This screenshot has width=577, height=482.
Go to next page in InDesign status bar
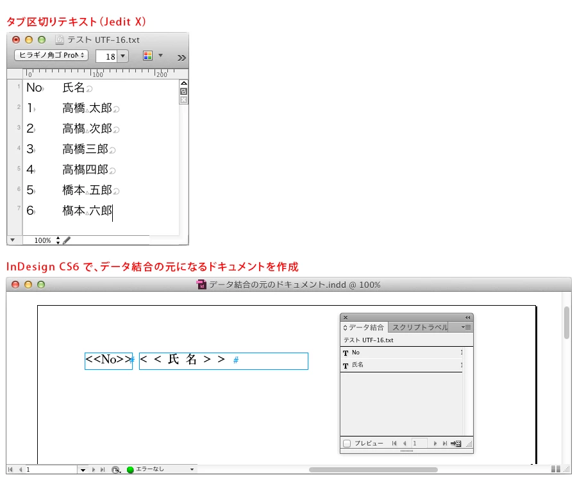click(x=94, y=469)
